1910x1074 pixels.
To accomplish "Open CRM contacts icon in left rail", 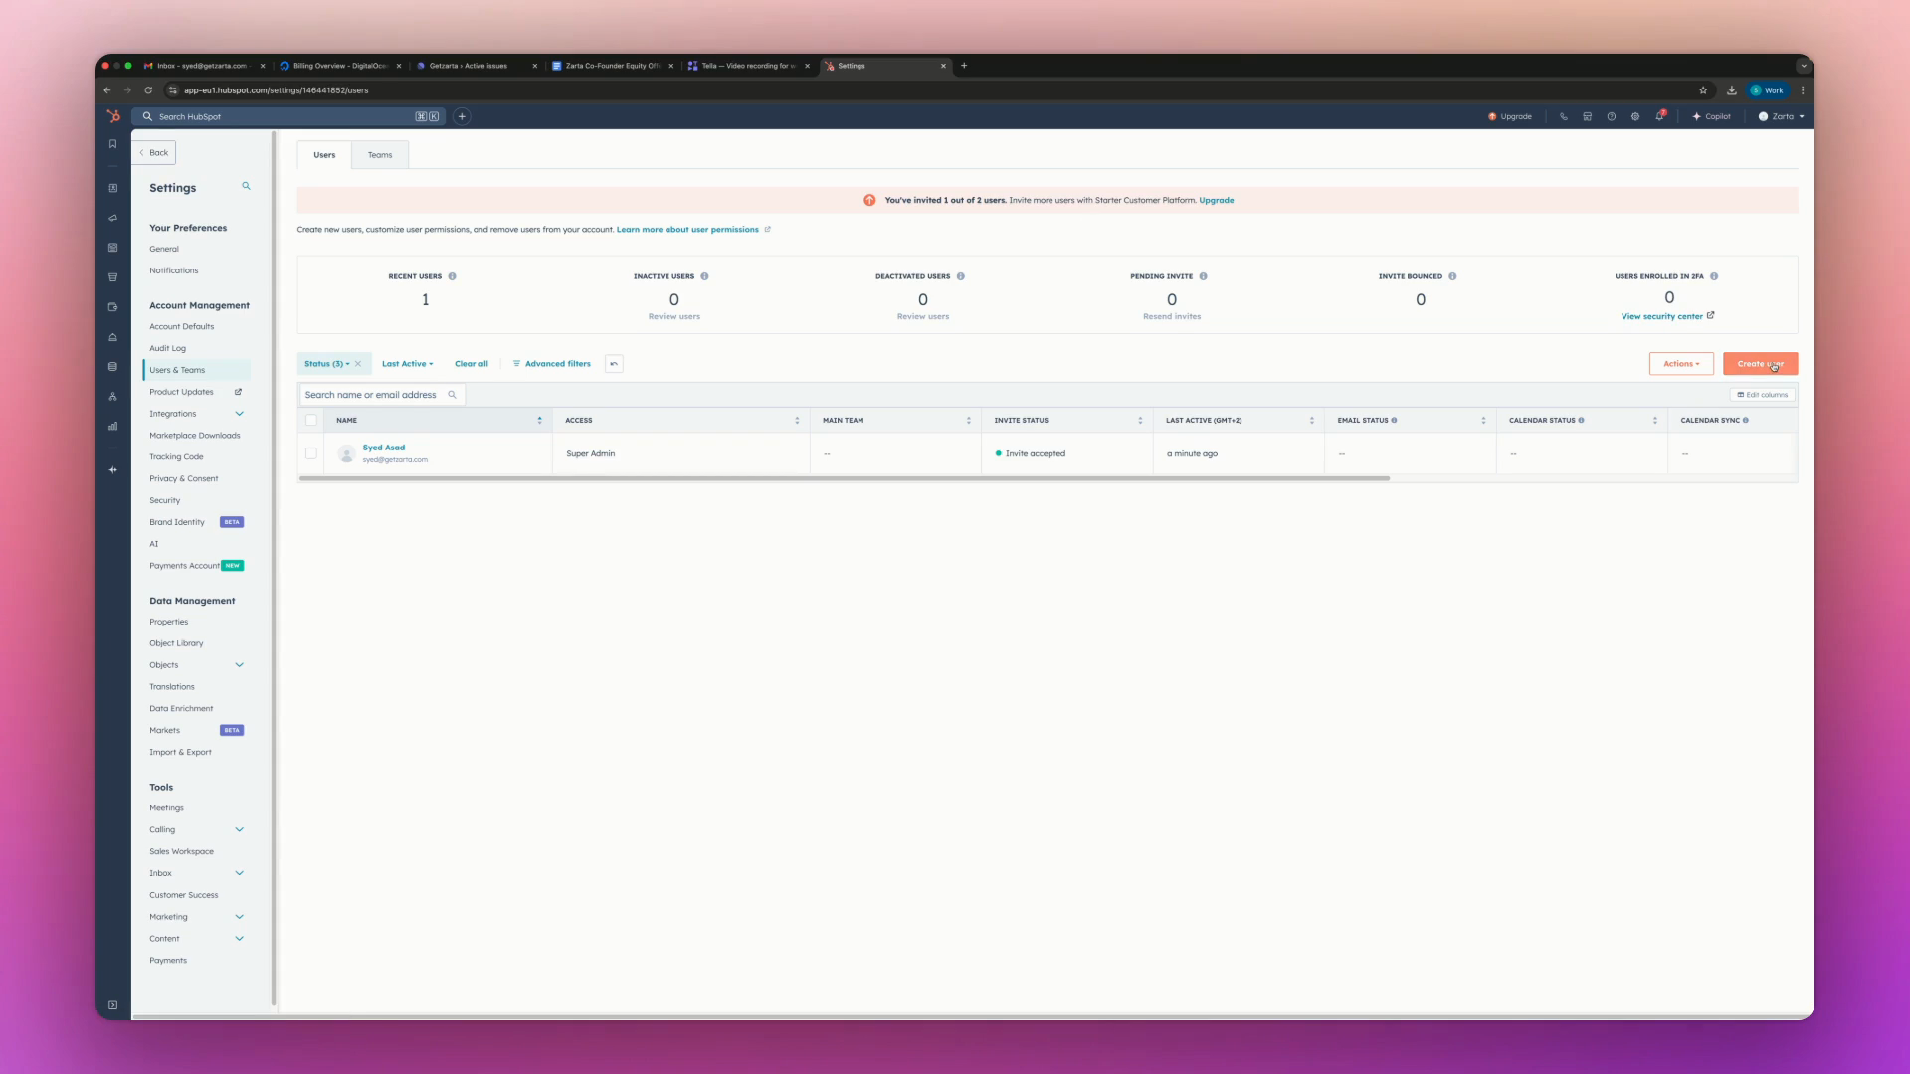I will point(112,188).
